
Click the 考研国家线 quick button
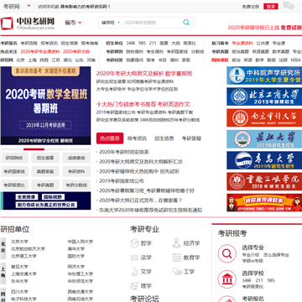click(14, 172)
